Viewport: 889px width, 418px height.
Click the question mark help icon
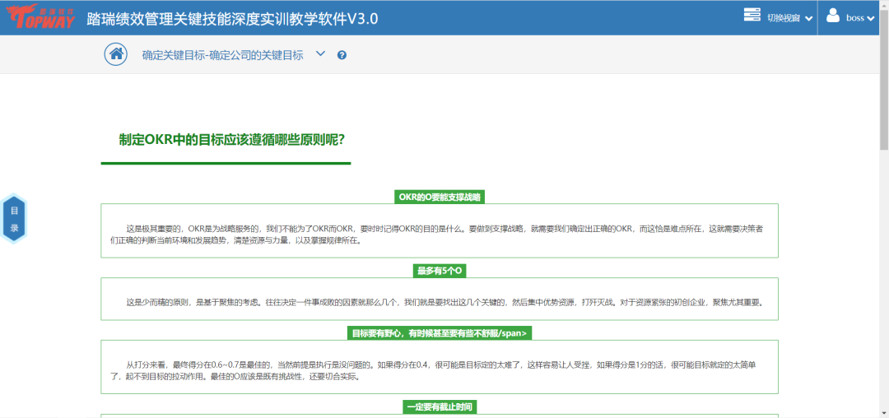342,55
